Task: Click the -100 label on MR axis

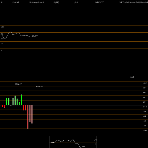Action: 145,131
